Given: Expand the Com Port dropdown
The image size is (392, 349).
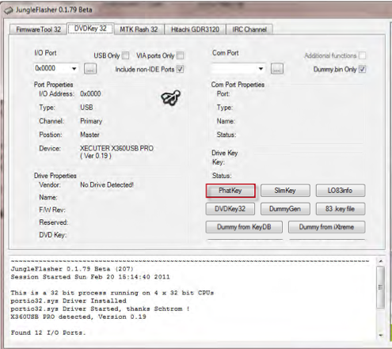Looking at the screenshot, I should click(x=261, y=69).
